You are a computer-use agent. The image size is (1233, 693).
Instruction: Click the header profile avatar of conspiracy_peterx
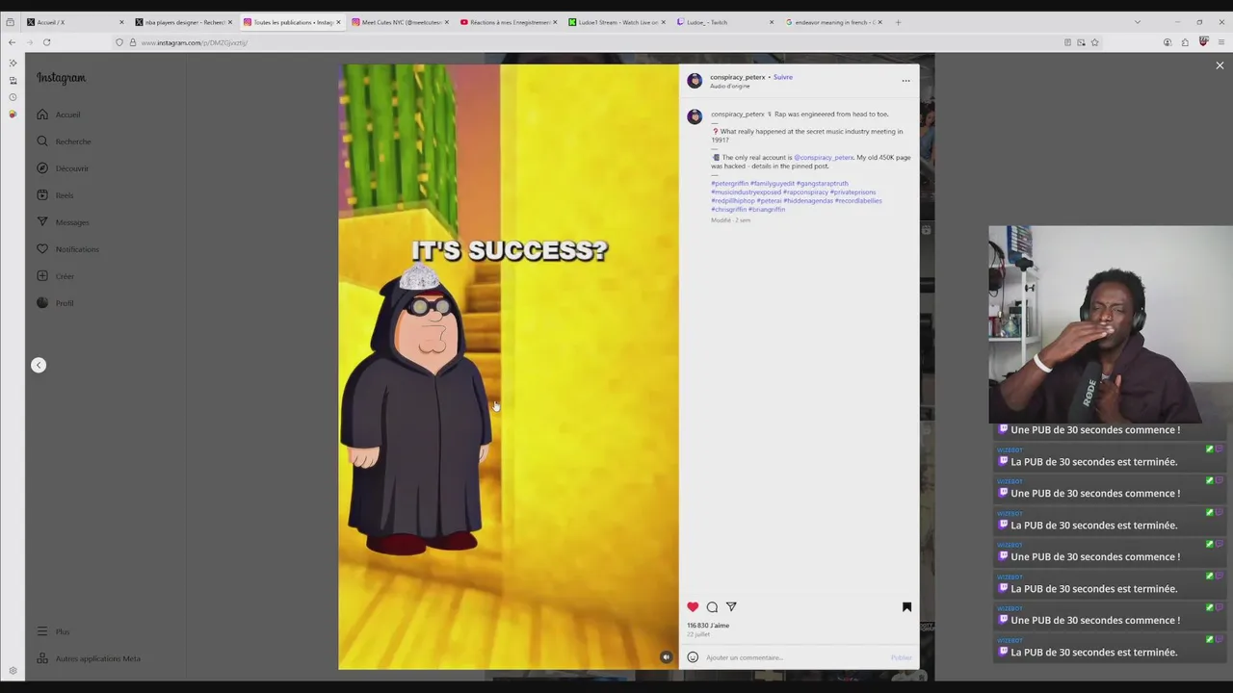click(x=695, y=81)
